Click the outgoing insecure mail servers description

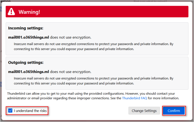click(x=93, y=81)
